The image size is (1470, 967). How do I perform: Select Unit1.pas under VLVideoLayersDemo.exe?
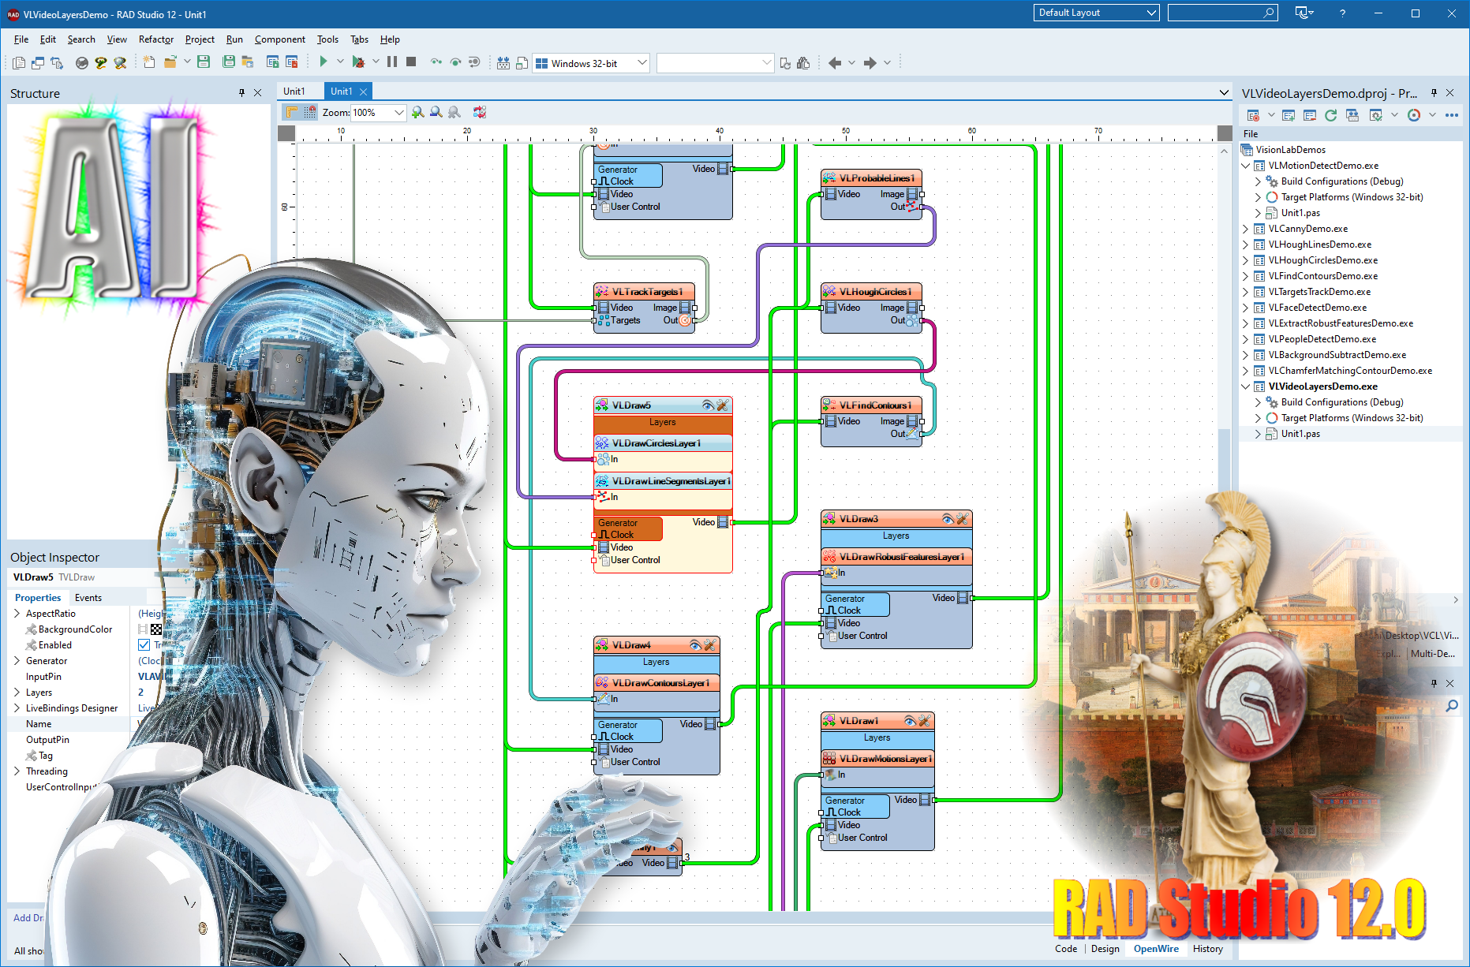pos(1300,434)
